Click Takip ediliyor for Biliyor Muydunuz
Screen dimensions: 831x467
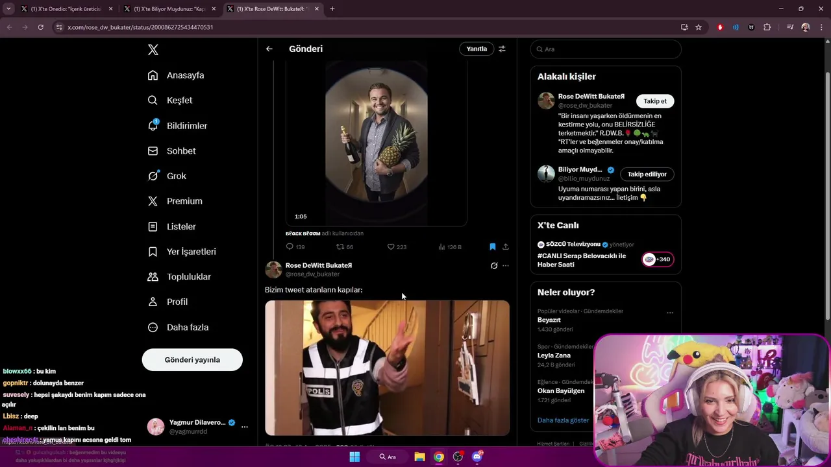(647, 174)
